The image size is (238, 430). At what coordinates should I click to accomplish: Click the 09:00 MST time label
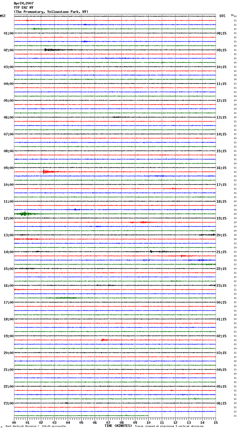[8, 168]
